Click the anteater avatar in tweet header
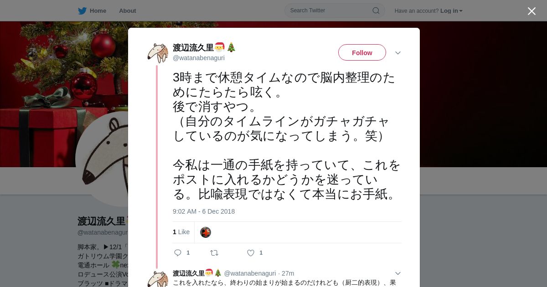 158,53
